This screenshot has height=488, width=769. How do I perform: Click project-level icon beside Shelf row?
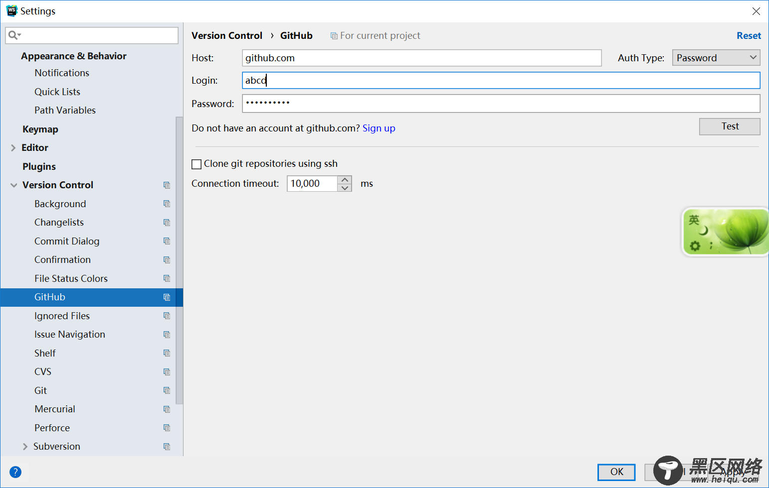(167, 353)
